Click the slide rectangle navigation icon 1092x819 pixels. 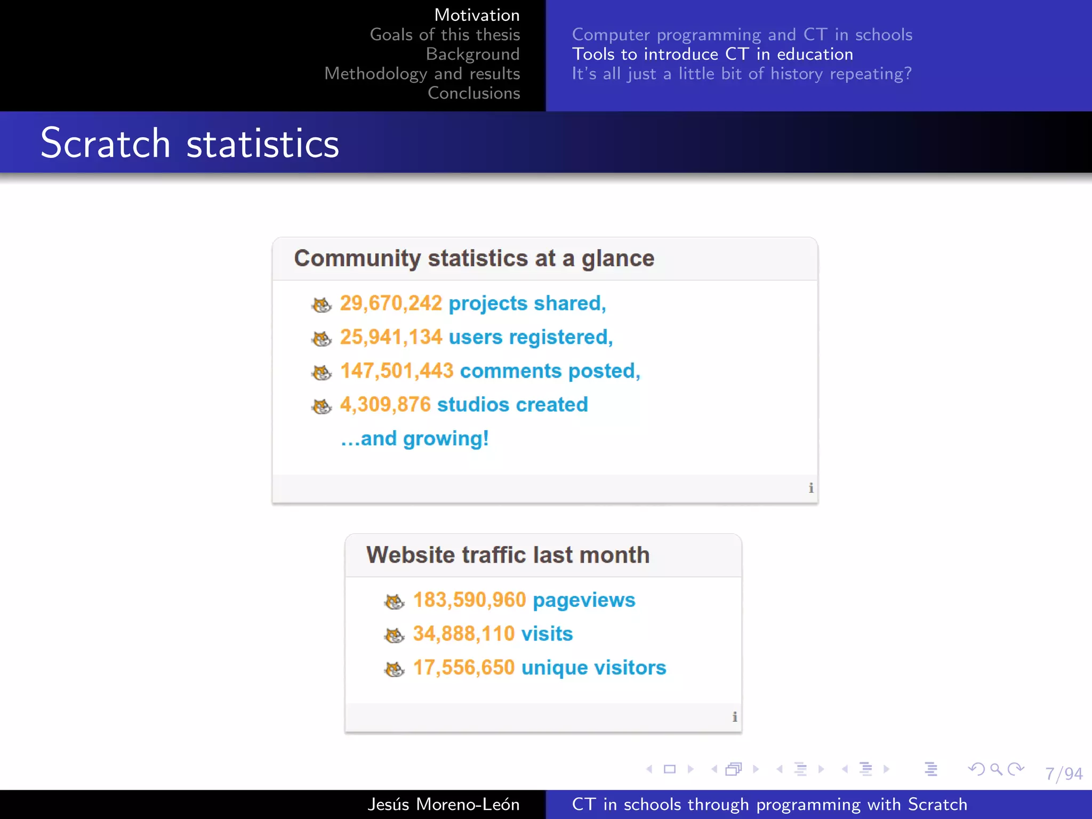670,769
